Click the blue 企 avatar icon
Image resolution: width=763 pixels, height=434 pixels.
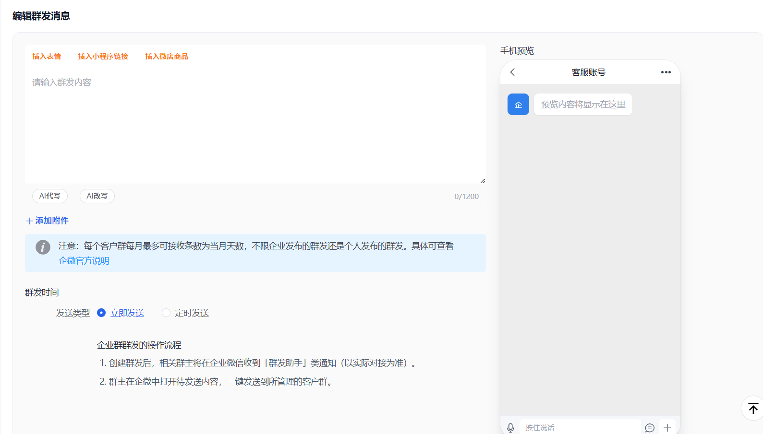518,105
